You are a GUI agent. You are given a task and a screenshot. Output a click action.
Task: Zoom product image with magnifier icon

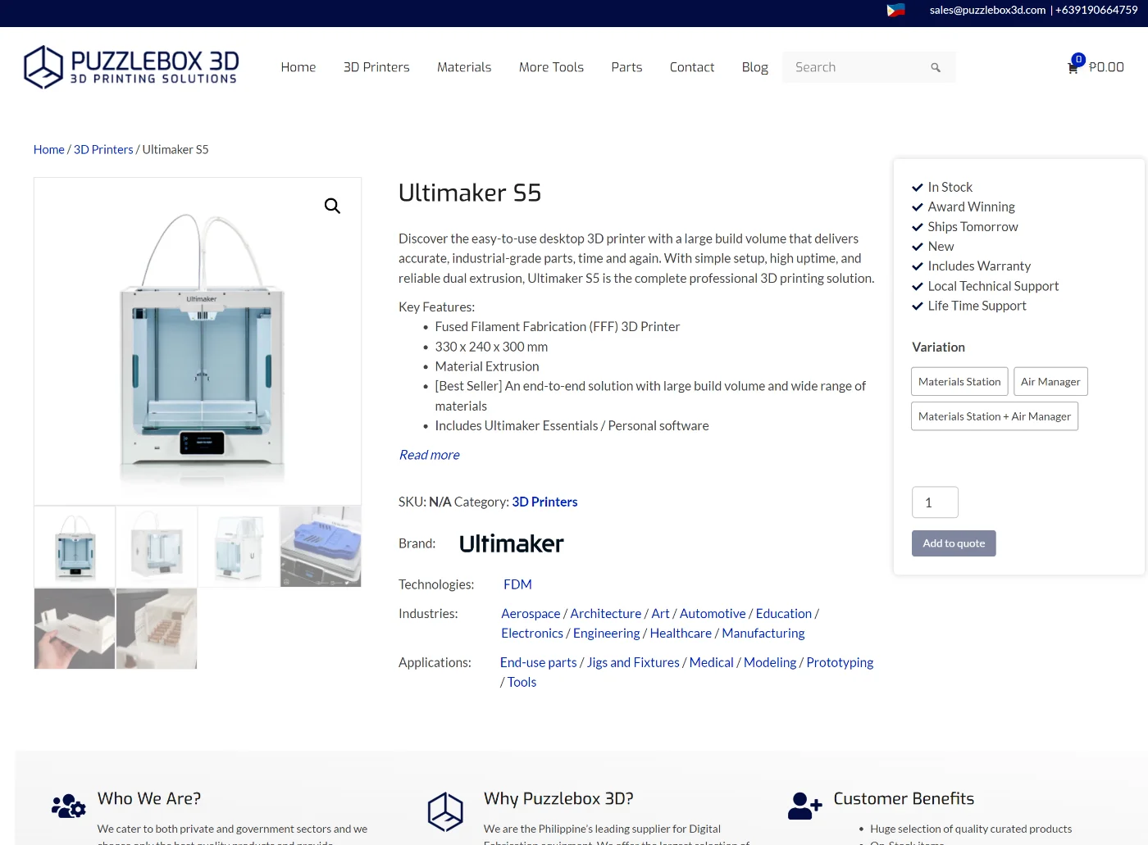pos(332,206)
